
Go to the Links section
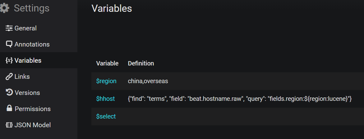click(39, 77)
